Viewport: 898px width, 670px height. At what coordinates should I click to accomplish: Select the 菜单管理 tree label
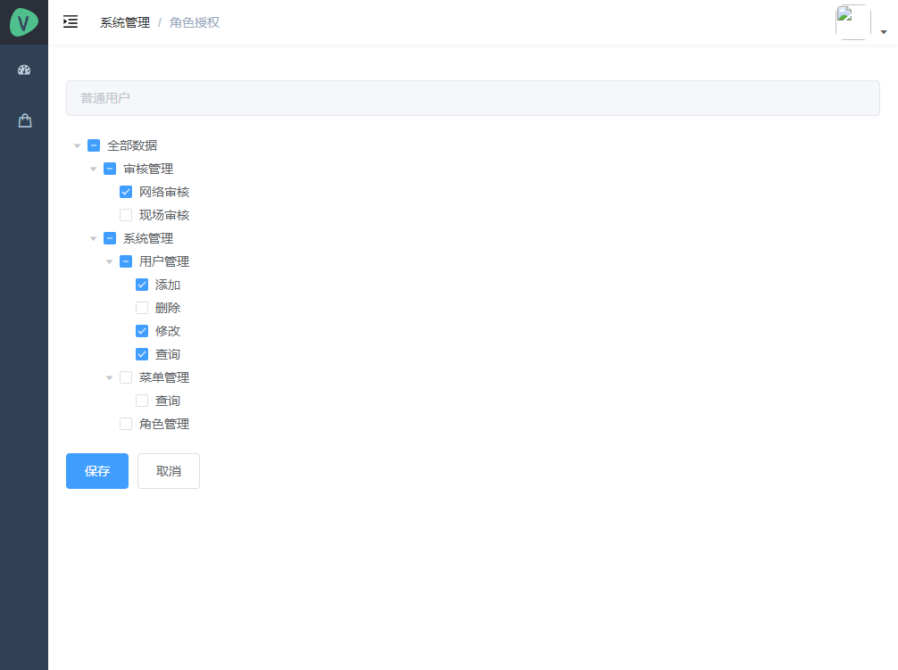(164, 377)
